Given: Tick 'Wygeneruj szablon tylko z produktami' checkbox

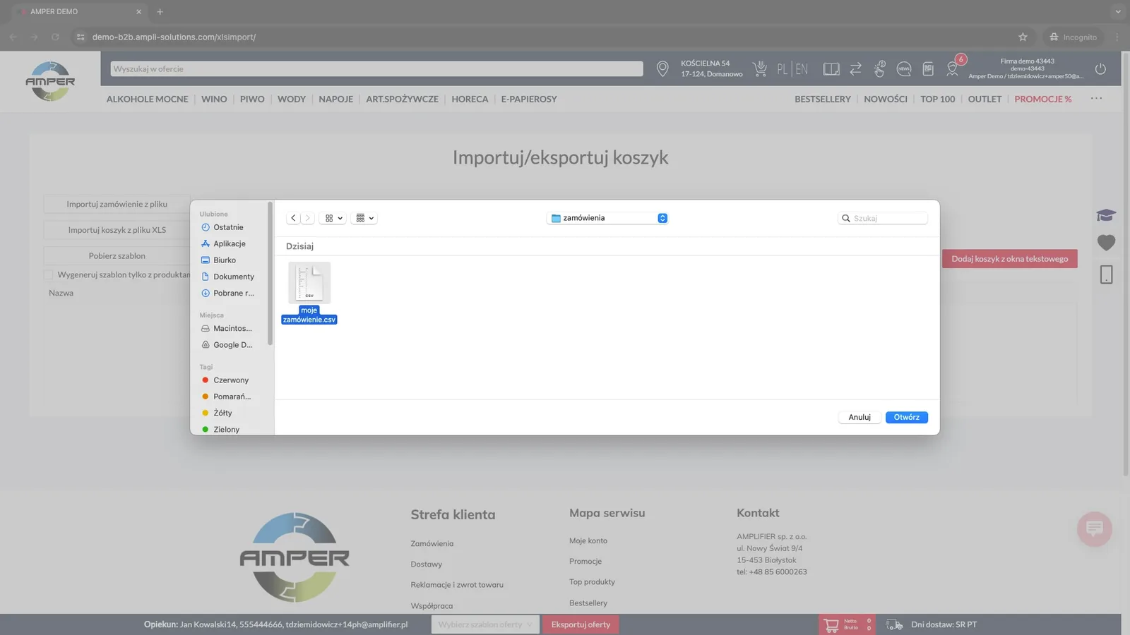Looking at the screenshot, I should pos(49,274).
